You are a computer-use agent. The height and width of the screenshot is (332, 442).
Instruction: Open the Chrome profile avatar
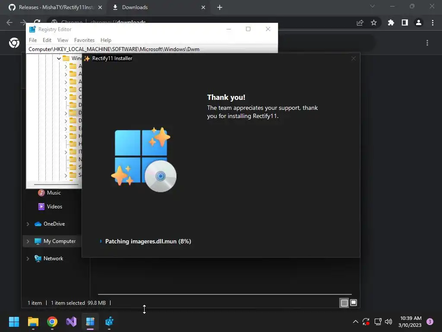pos(419,22)
